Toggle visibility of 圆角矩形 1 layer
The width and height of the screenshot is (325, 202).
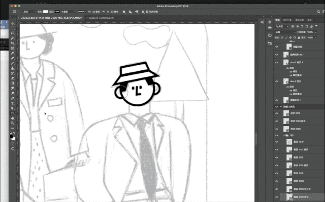276,100
